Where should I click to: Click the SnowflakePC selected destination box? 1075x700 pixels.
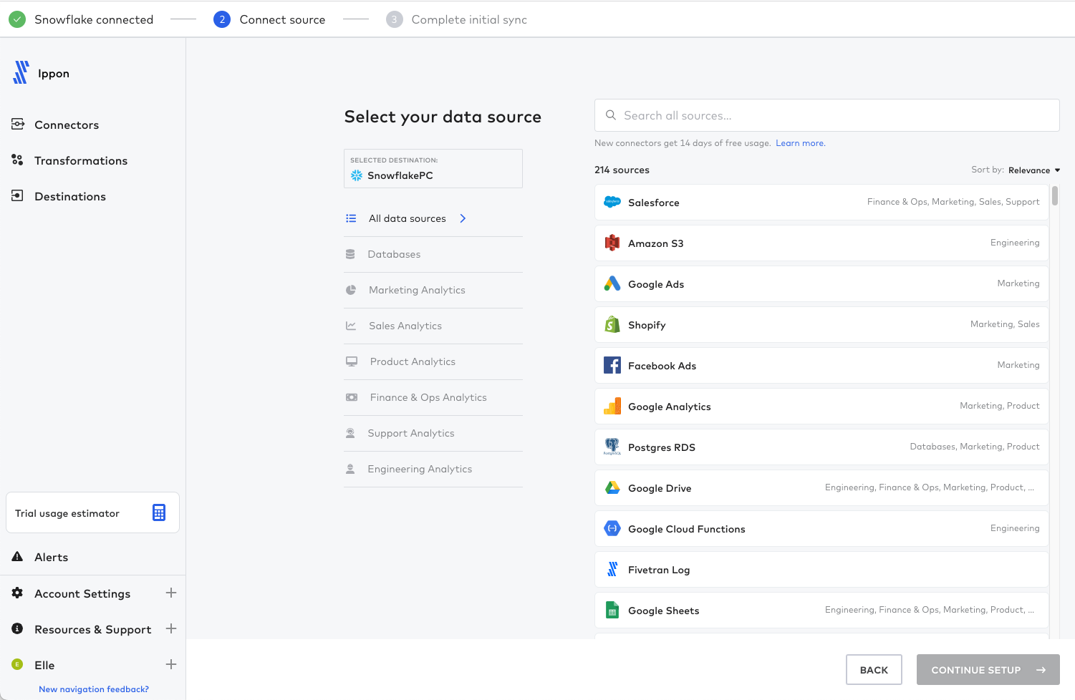[433, 168]
